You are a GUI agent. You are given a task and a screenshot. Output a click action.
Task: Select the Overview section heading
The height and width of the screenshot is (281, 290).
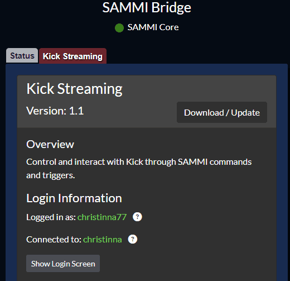click(50, 144)
